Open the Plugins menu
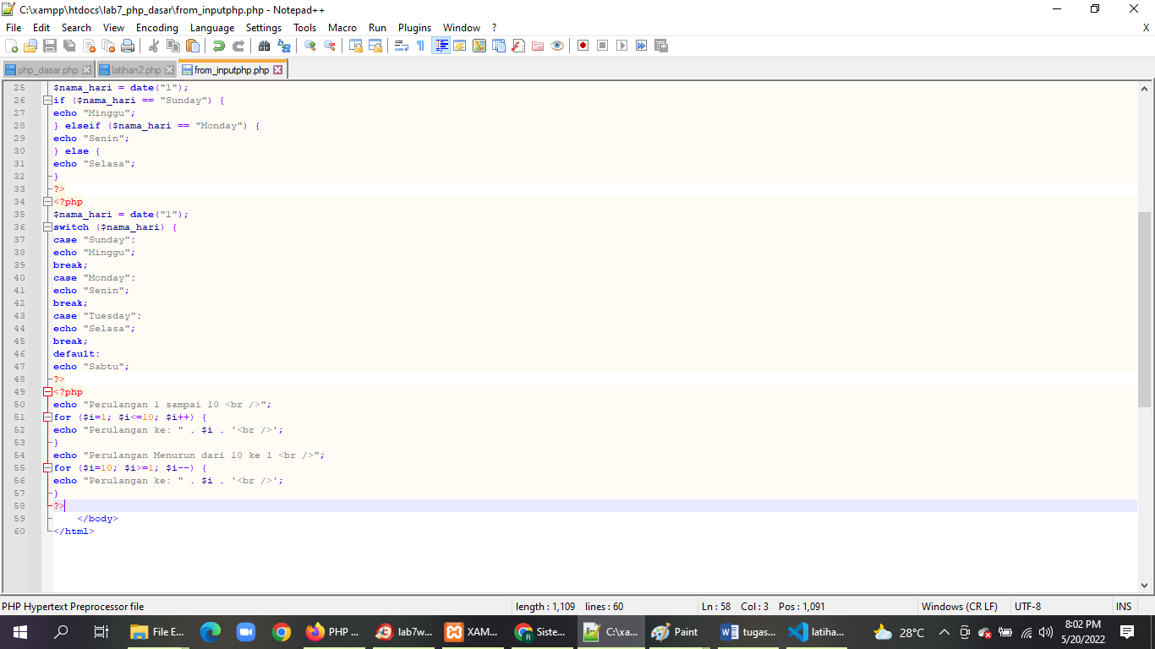 [x=414, y=28]
